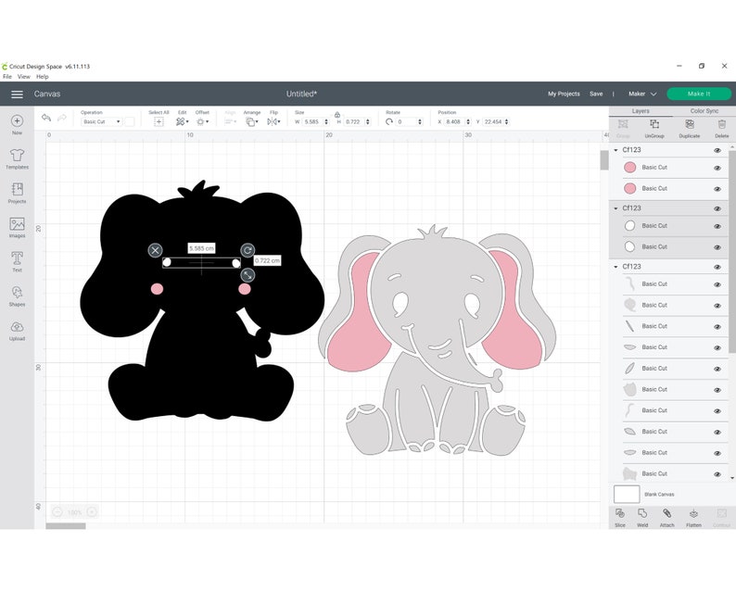Click the operation color swatch

[129, 122]
